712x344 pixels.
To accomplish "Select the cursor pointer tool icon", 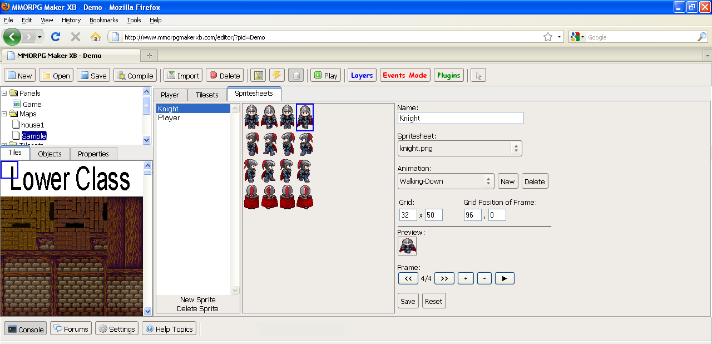I will [478, 76].
